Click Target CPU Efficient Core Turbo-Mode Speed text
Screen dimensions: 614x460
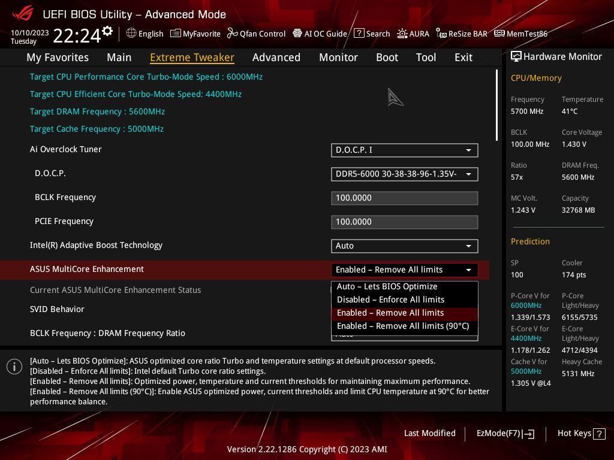coord(136,94)
